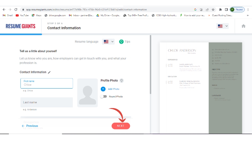Image resolution: width=252 pixels, height=141 pixels.
Task: Expand the header language selector
Action: click(222, 26)
